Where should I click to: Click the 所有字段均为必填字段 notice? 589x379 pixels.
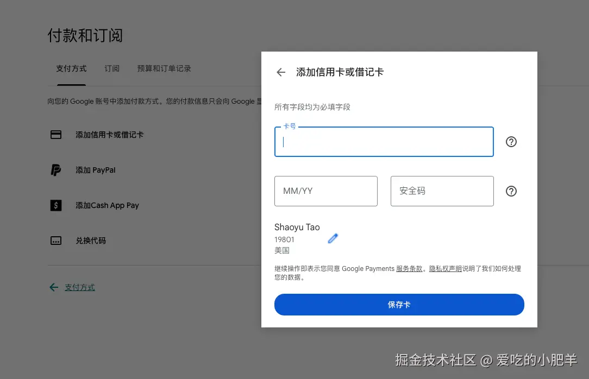tap(312, 107)
